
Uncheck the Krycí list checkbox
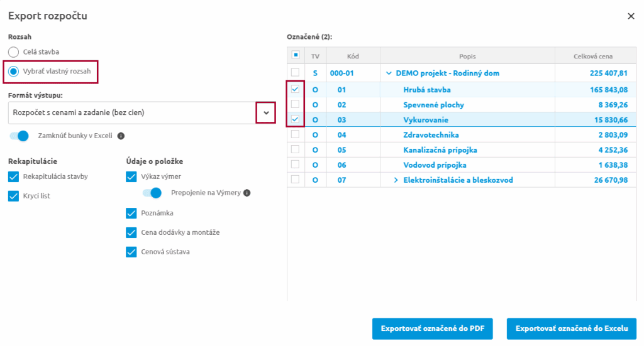(14, 196)
